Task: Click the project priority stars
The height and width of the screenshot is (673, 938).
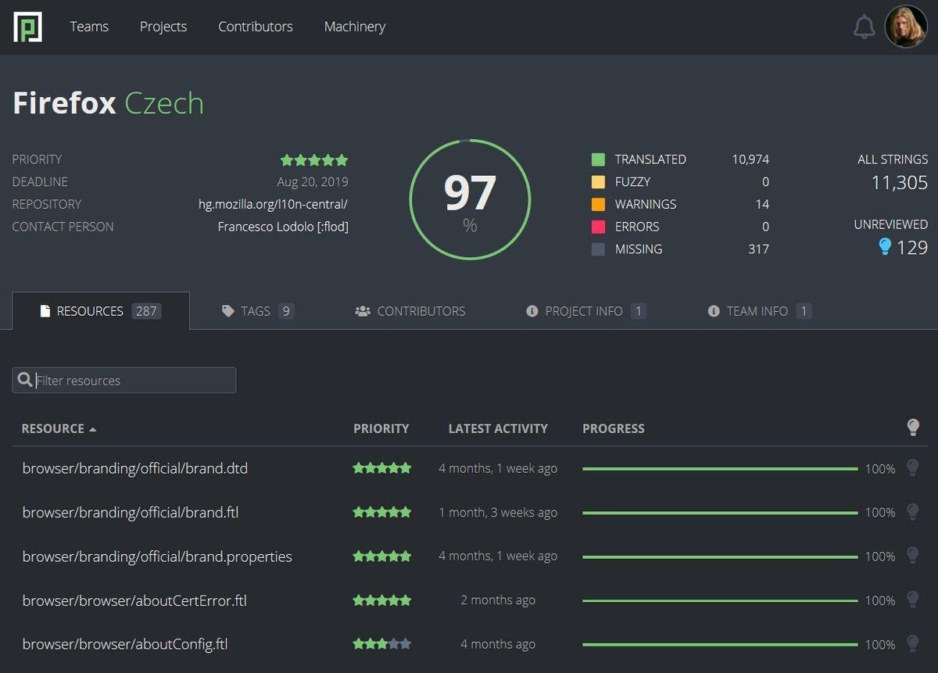Action: [314, 159]
